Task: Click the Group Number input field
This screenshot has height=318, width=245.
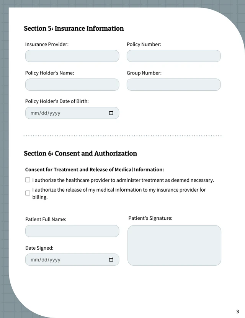Action: [x=173, y=84]
